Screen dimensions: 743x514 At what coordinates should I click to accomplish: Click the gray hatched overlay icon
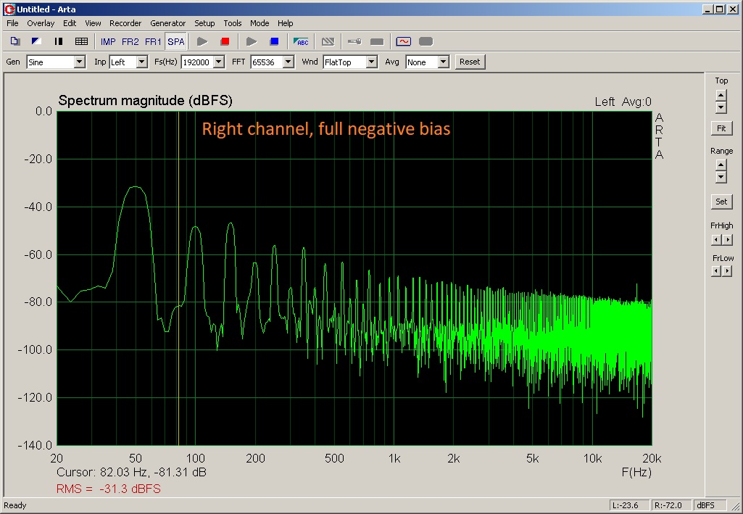[x=328, y=42]
